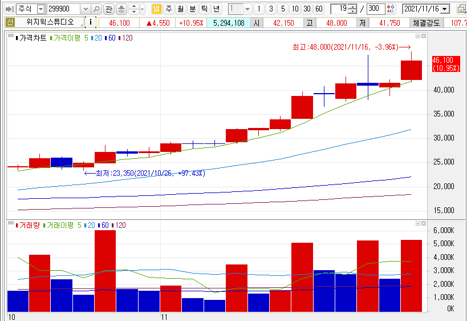Choose the 10 interval button

295,9
